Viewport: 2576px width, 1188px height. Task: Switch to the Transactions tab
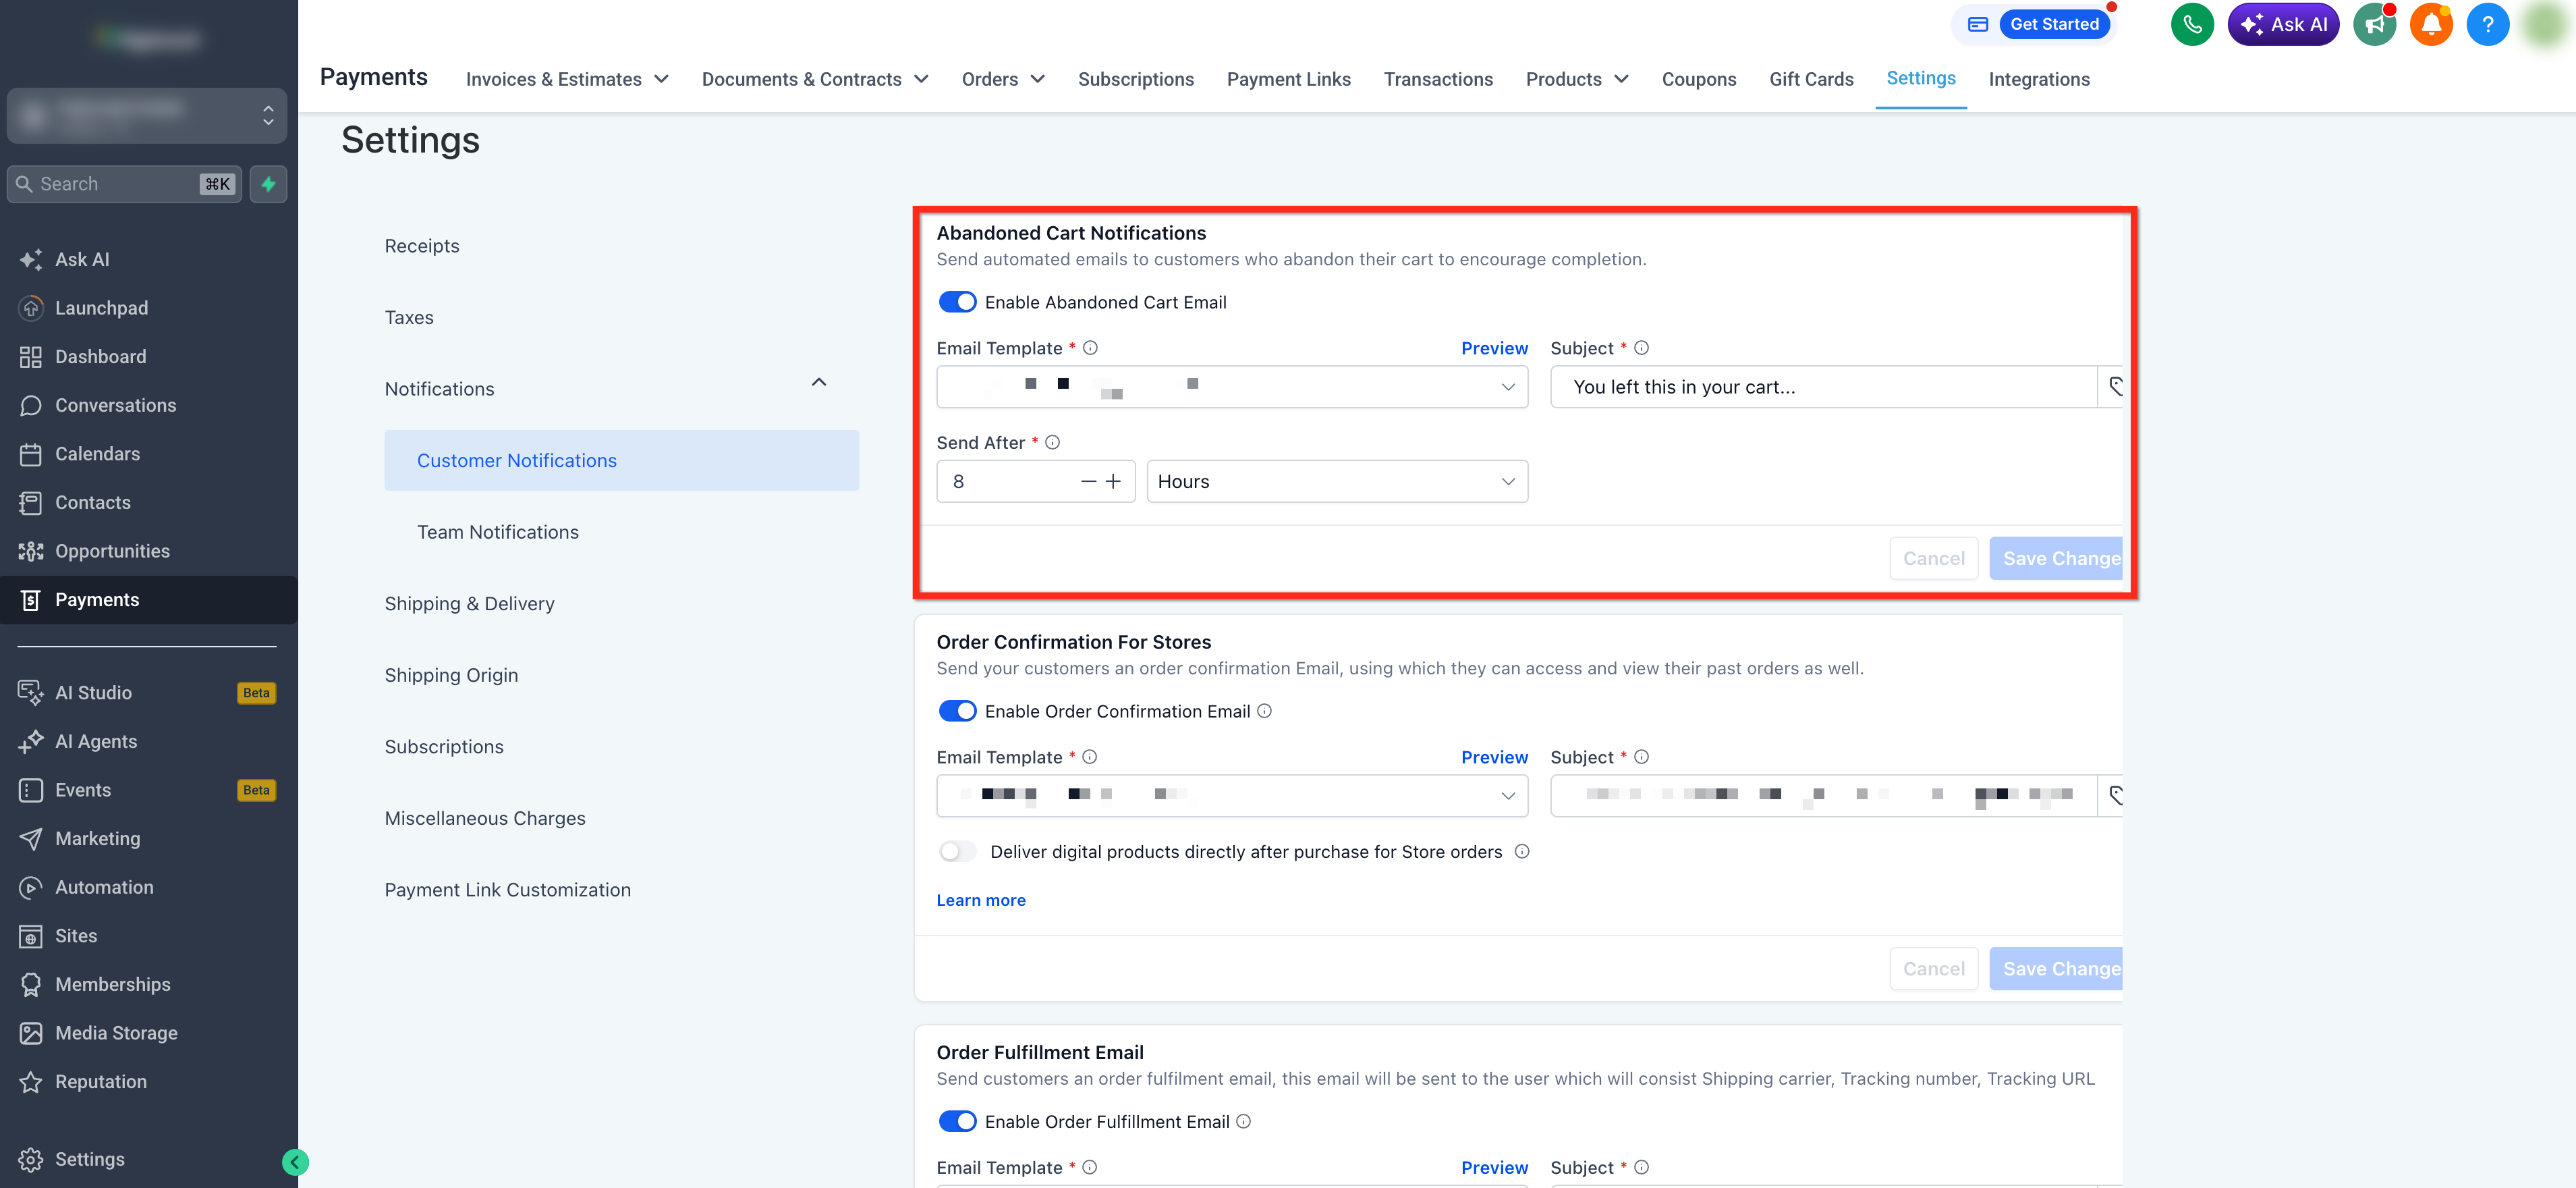[1438, 79]
